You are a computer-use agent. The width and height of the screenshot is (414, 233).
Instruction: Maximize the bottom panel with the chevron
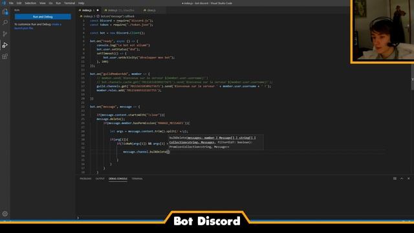(x=402, y=179)
